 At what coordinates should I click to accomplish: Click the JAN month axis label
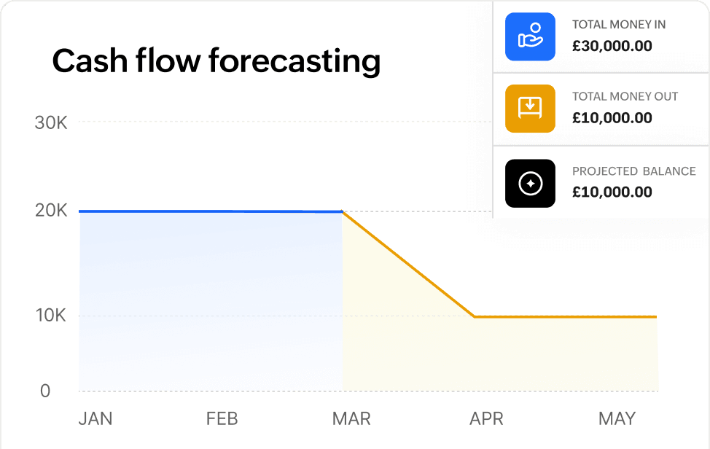click(x=95, y=418)
